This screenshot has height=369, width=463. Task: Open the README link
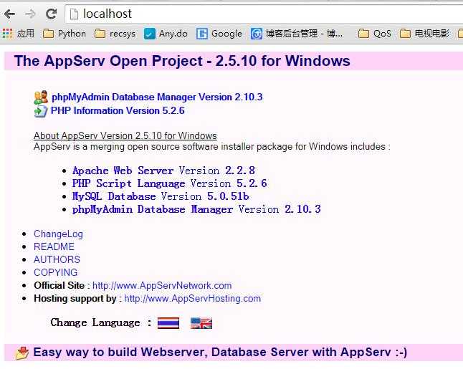[54, 246]
